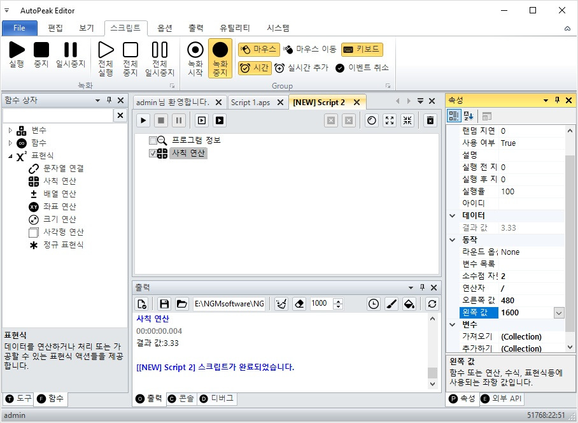Click eraser icon in 출력 toolbar

299,304
